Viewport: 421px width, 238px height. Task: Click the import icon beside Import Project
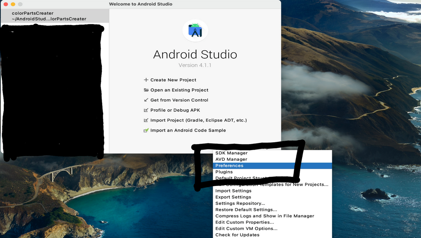[146, 120]
